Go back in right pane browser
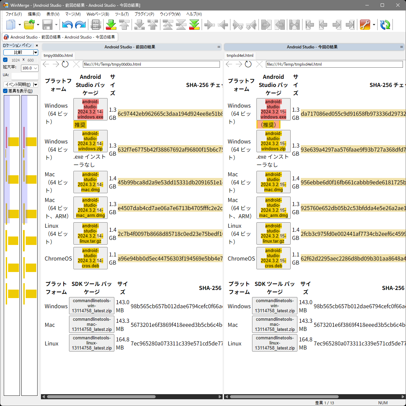The image size is (406, 406). (229, 64)
